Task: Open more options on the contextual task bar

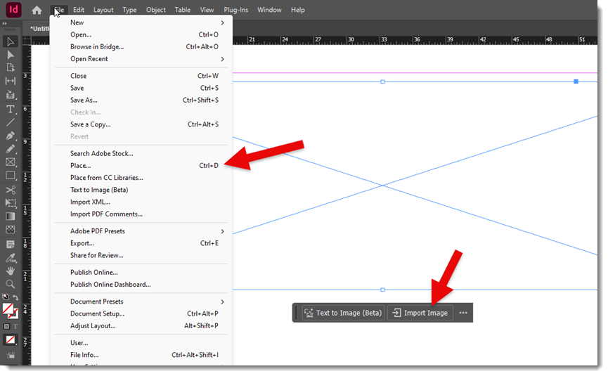Action: tap(463, 313)
